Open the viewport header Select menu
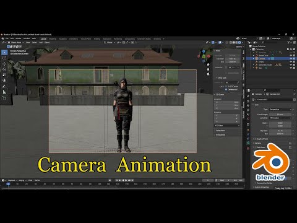Viewport: 297px width, 223px height. click(x=35, y=43)
